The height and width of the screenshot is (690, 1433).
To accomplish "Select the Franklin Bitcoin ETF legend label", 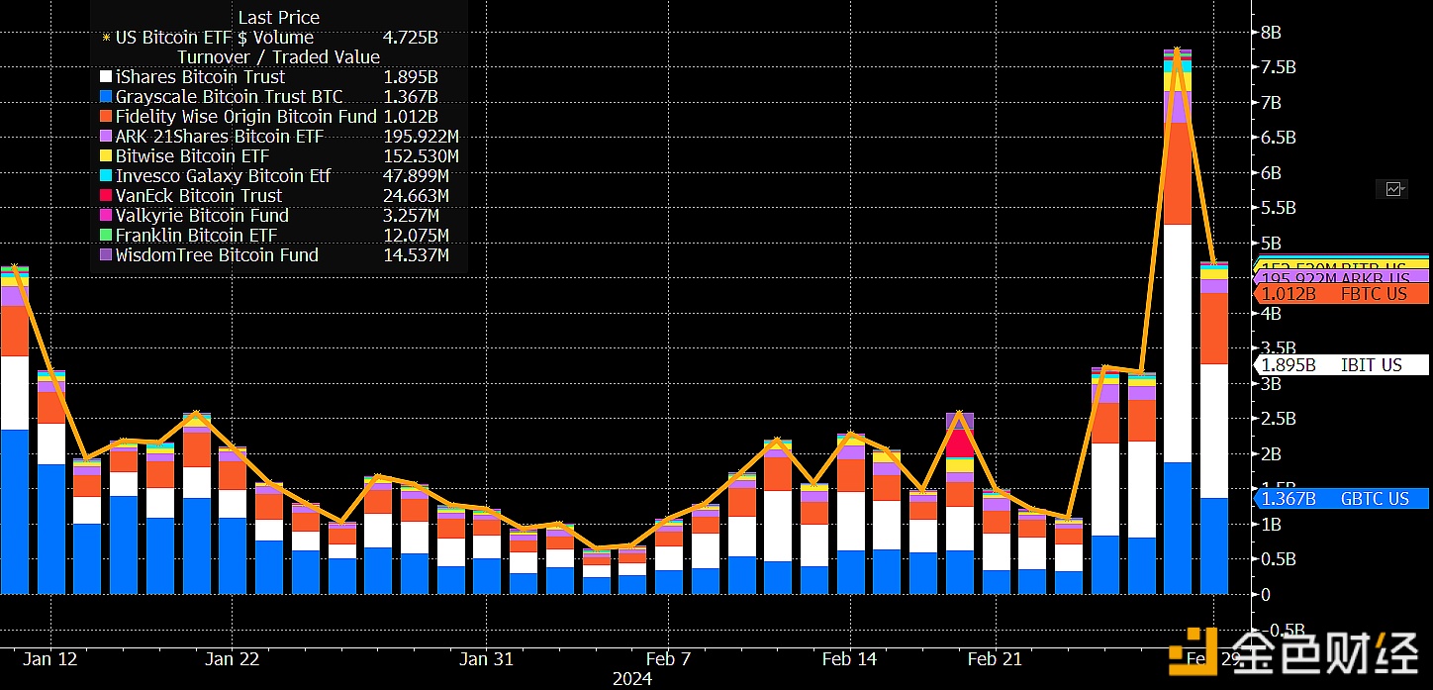I will click(196, 236).
